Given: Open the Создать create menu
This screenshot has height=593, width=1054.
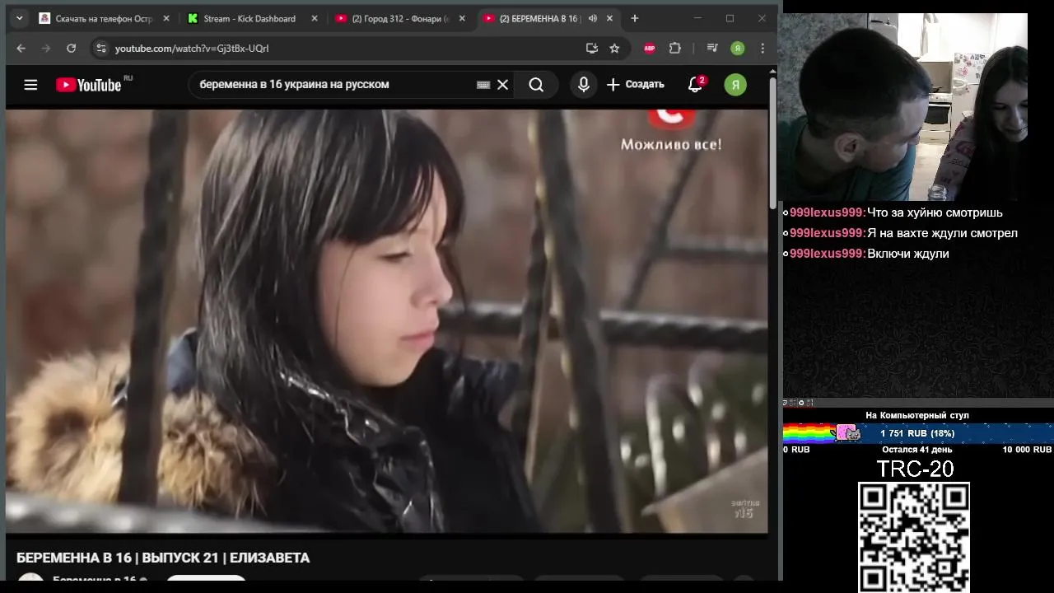Looking at the screenshot, I should coord(636,84).
